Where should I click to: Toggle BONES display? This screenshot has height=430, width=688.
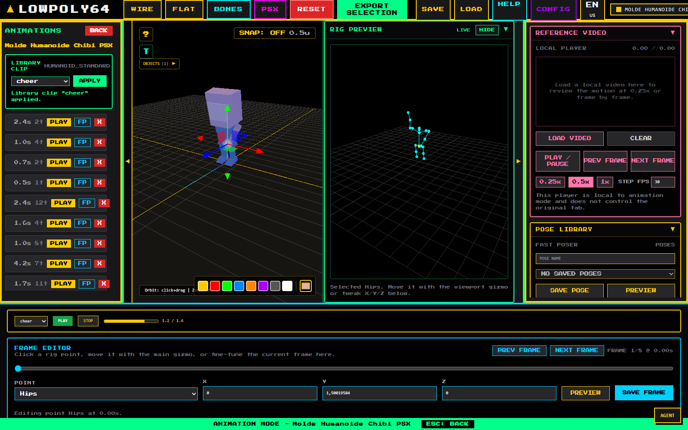(x=228, y=9)
